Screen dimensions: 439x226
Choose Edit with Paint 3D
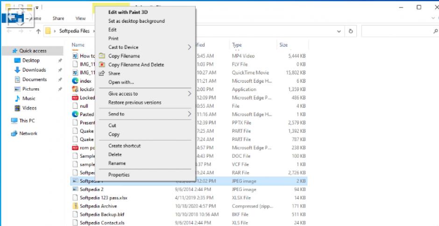tap(128, 12)
